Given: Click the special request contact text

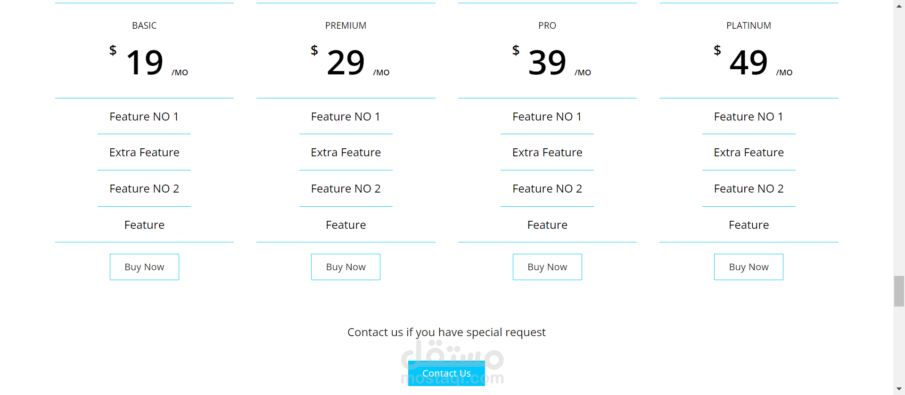Looking at the screenshot, I should coord(446,332).
